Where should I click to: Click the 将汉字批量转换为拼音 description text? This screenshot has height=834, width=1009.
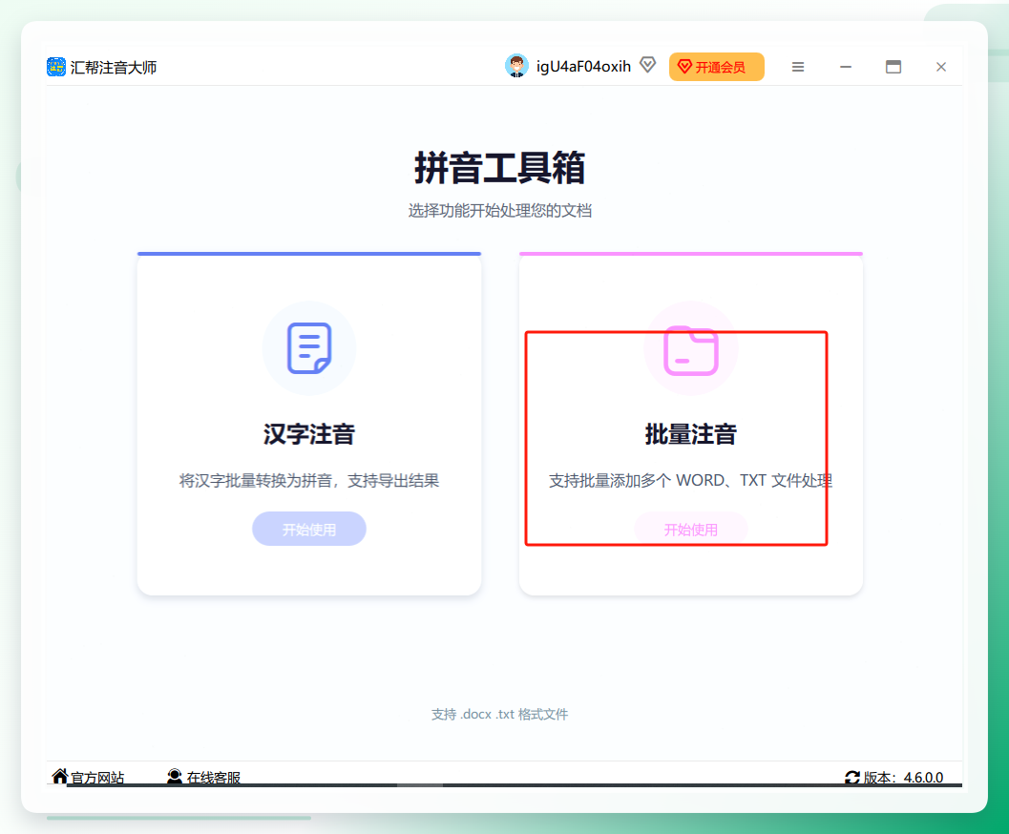309,480
